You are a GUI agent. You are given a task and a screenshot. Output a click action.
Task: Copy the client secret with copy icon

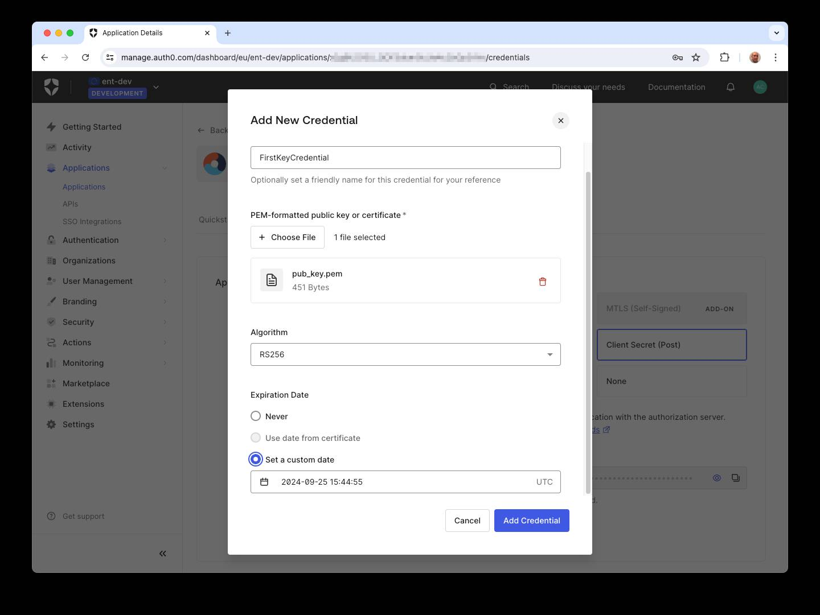click(736, 478)
